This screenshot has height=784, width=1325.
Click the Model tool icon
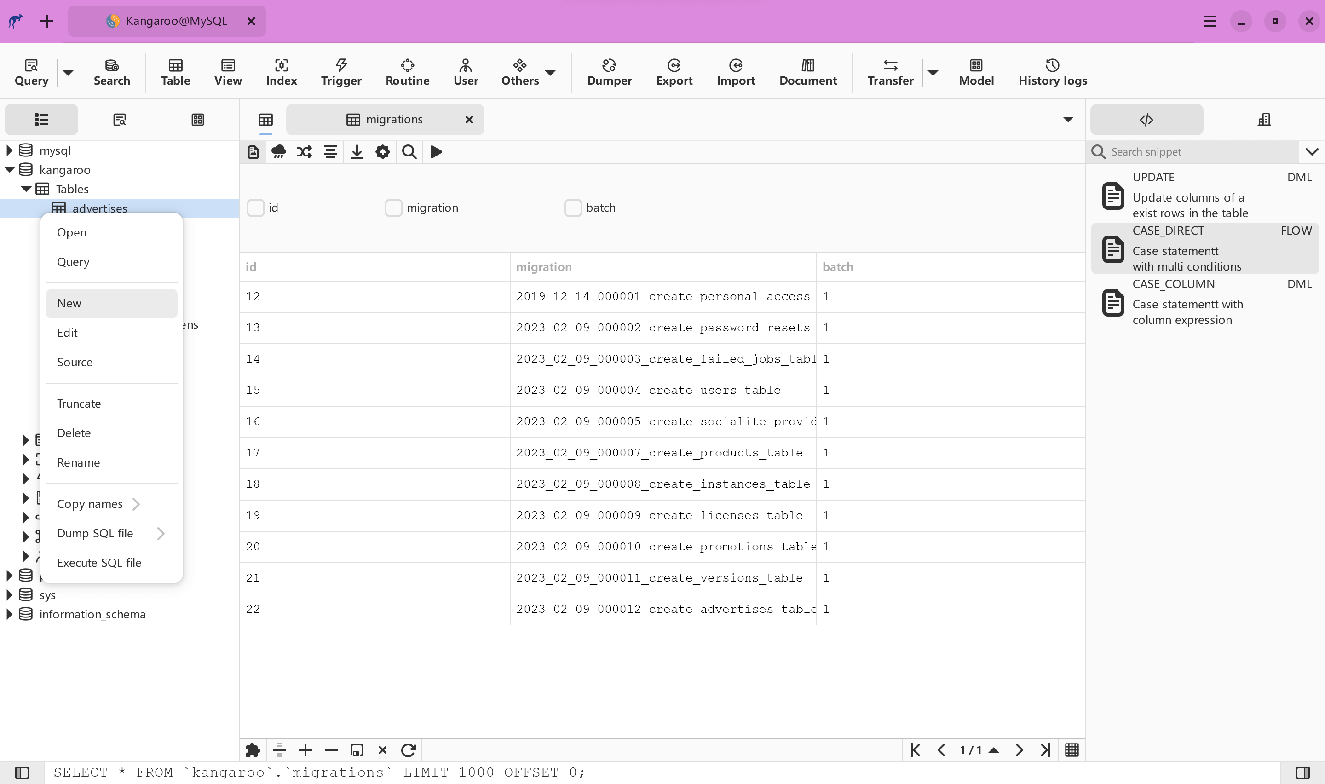976,71
